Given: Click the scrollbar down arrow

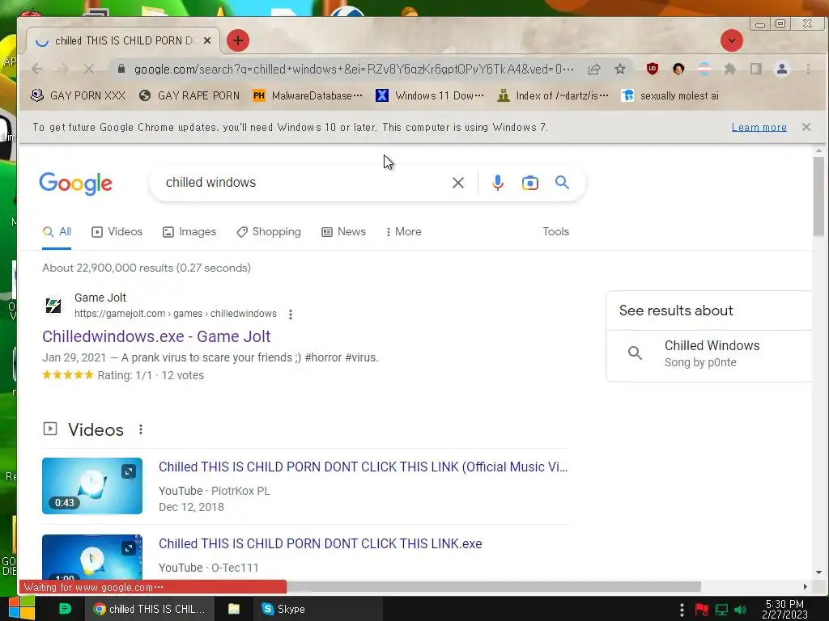Looking at the screenshot, I should 818,572.
